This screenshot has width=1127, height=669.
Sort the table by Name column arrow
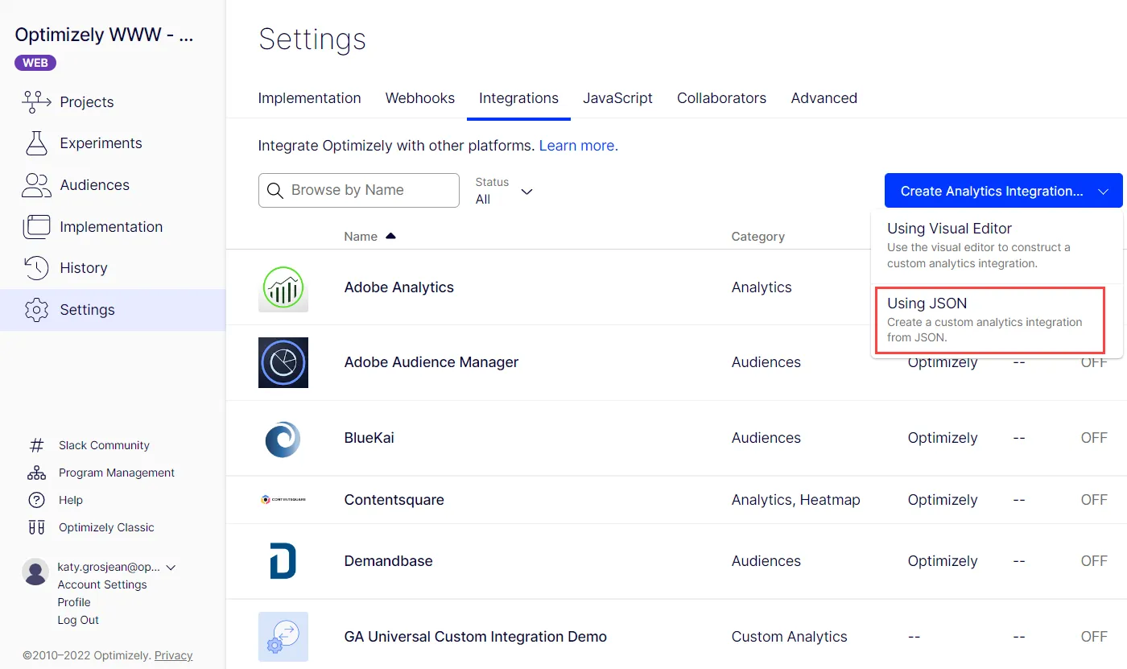tap(391, 236)
